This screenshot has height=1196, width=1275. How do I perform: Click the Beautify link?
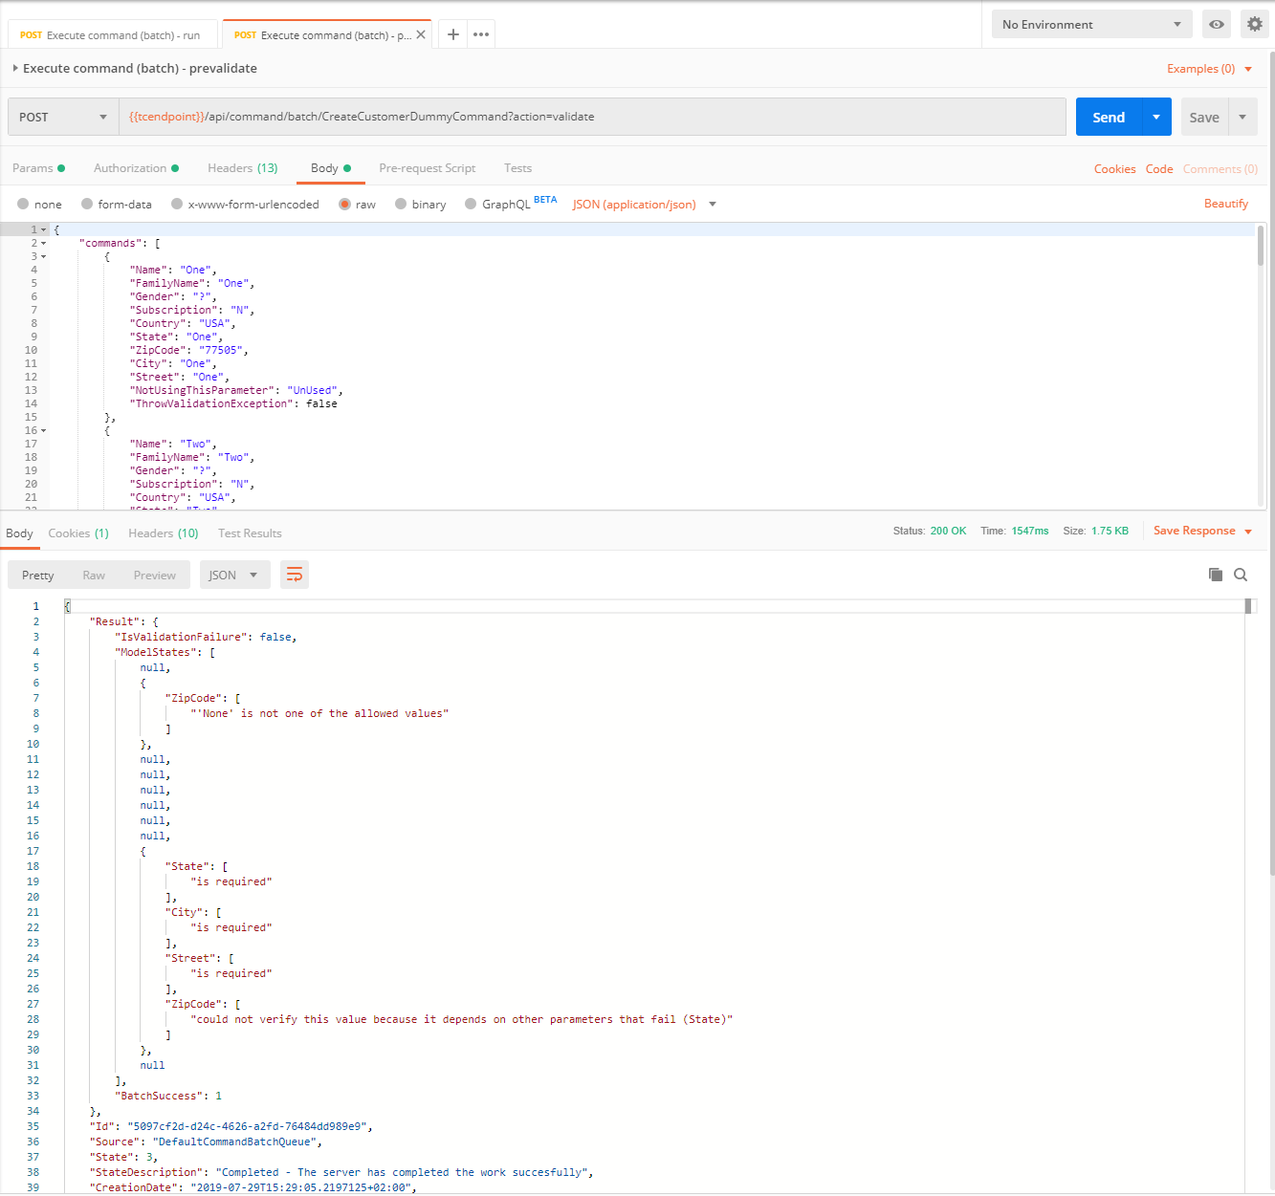1225,204
